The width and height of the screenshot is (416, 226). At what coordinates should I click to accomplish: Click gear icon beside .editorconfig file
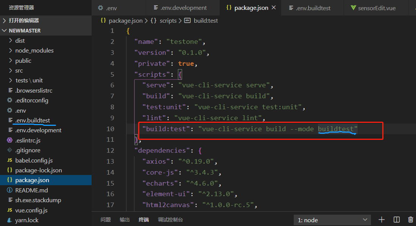pyautogui.click(x=10, y=100)
